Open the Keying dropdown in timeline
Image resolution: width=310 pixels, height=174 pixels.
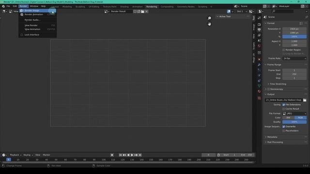tap(28, 155)
